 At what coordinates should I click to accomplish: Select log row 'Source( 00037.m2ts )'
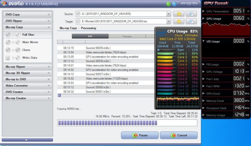tap(106, 74)
